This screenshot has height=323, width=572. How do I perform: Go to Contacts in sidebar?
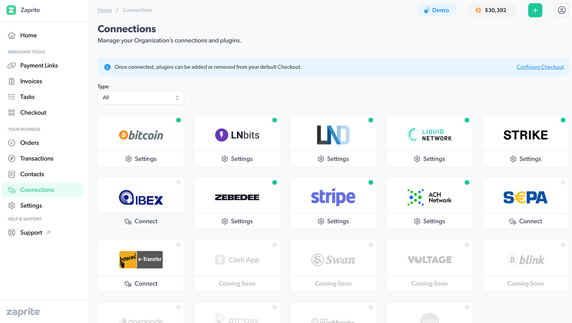[42, 174]
